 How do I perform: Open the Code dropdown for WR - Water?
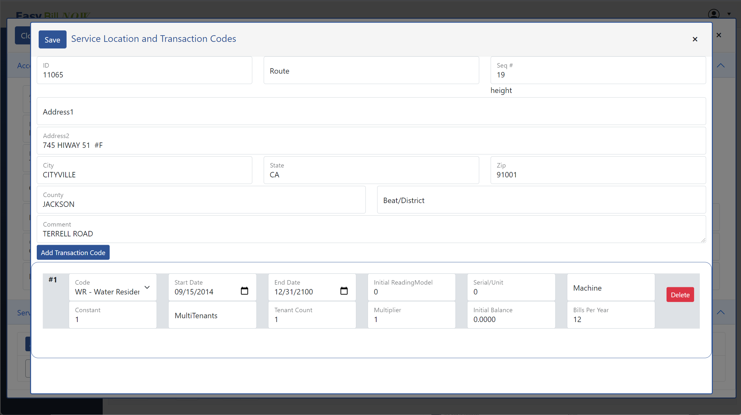click(x=113, y=287)
